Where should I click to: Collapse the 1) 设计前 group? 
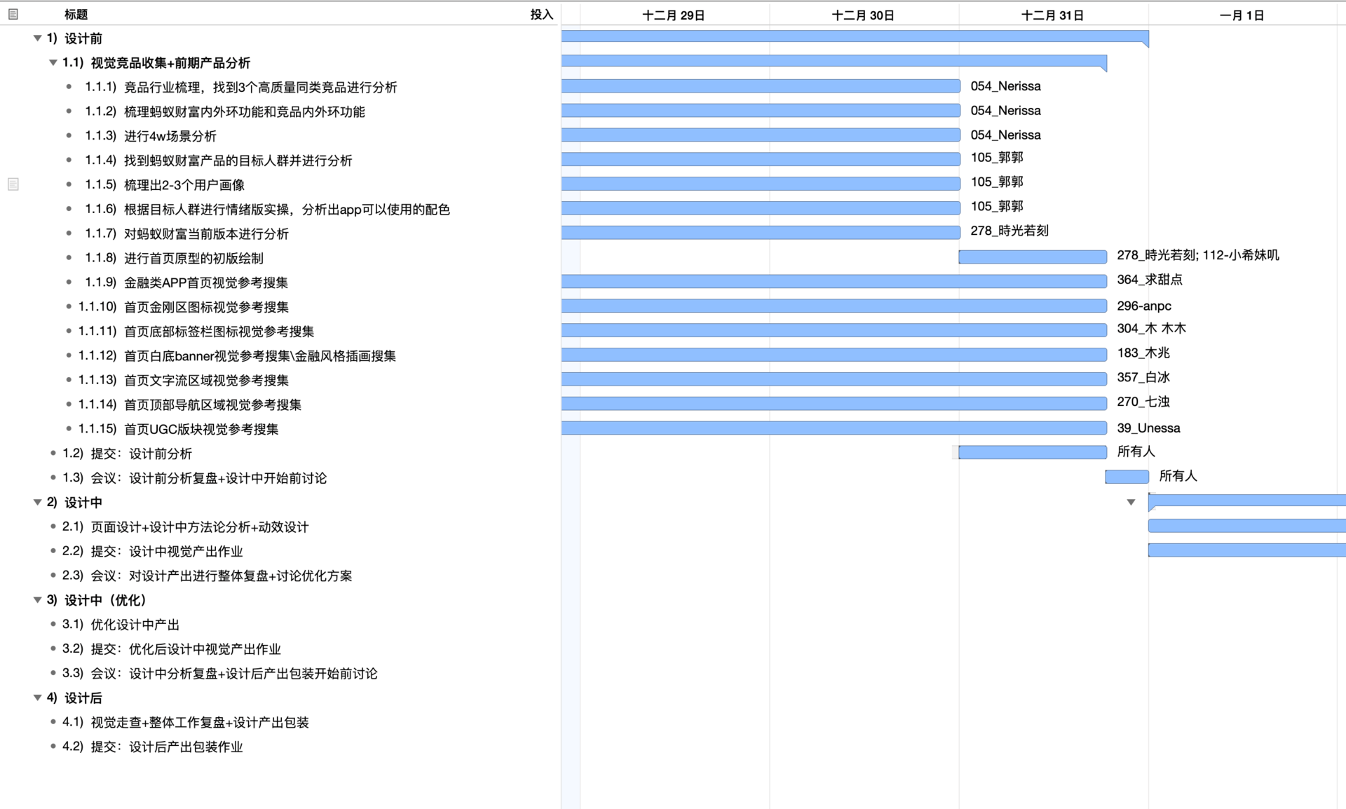pyautogui.click(x=38, y=39)
